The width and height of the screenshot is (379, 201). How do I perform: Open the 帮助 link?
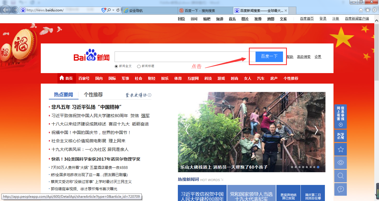(x=290, y=57)
